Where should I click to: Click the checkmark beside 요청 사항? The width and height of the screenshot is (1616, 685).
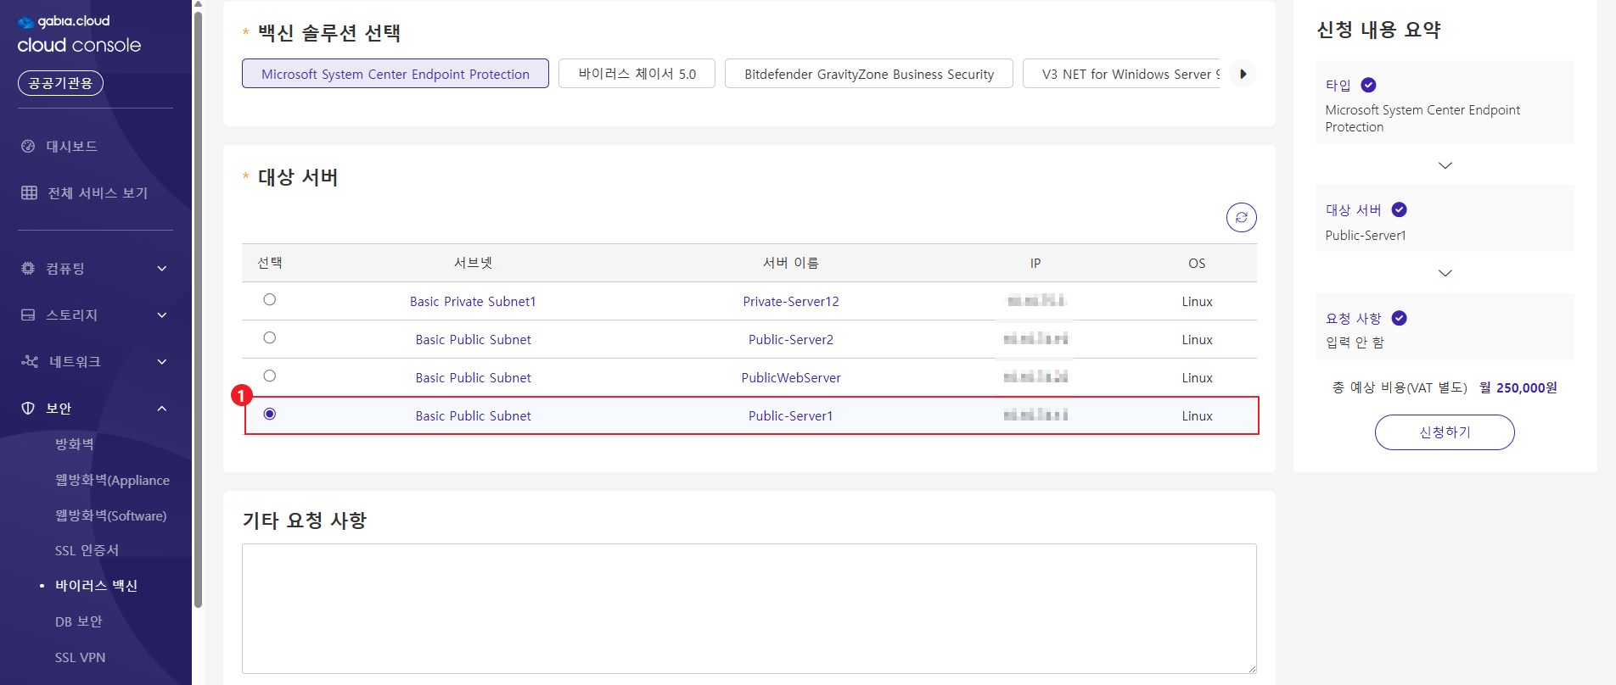tap(1400, 318)
